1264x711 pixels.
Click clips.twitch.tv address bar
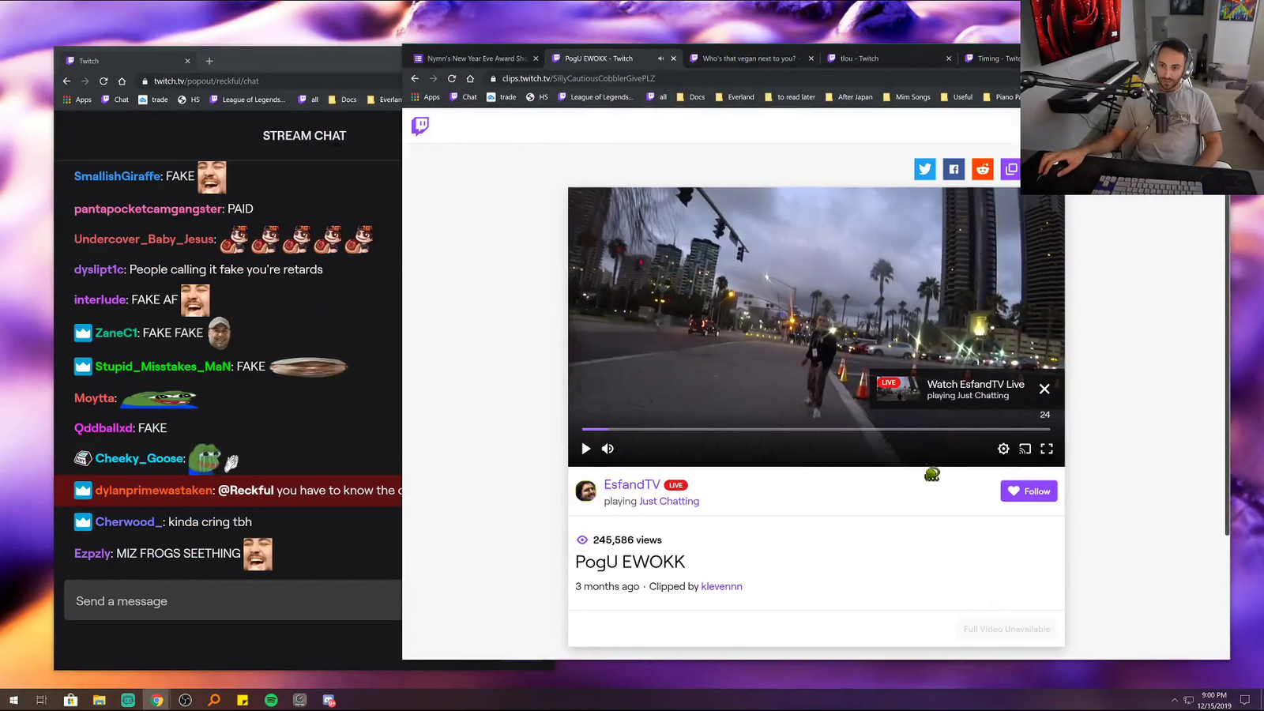click(750, 78)
